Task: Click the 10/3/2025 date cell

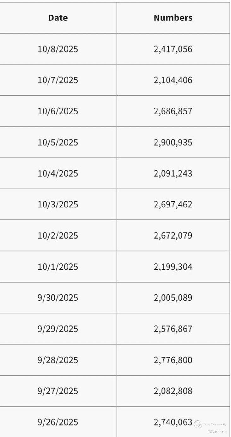Action: (x=58, y=204)
